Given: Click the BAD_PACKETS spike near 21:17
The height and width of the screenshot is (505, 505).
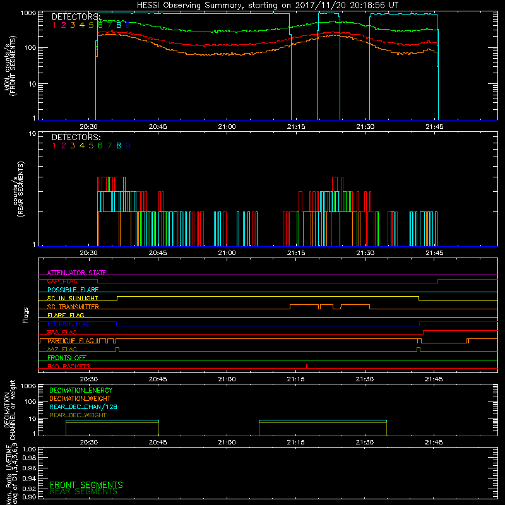Looking at the screenshot, I should coord(307,366).
